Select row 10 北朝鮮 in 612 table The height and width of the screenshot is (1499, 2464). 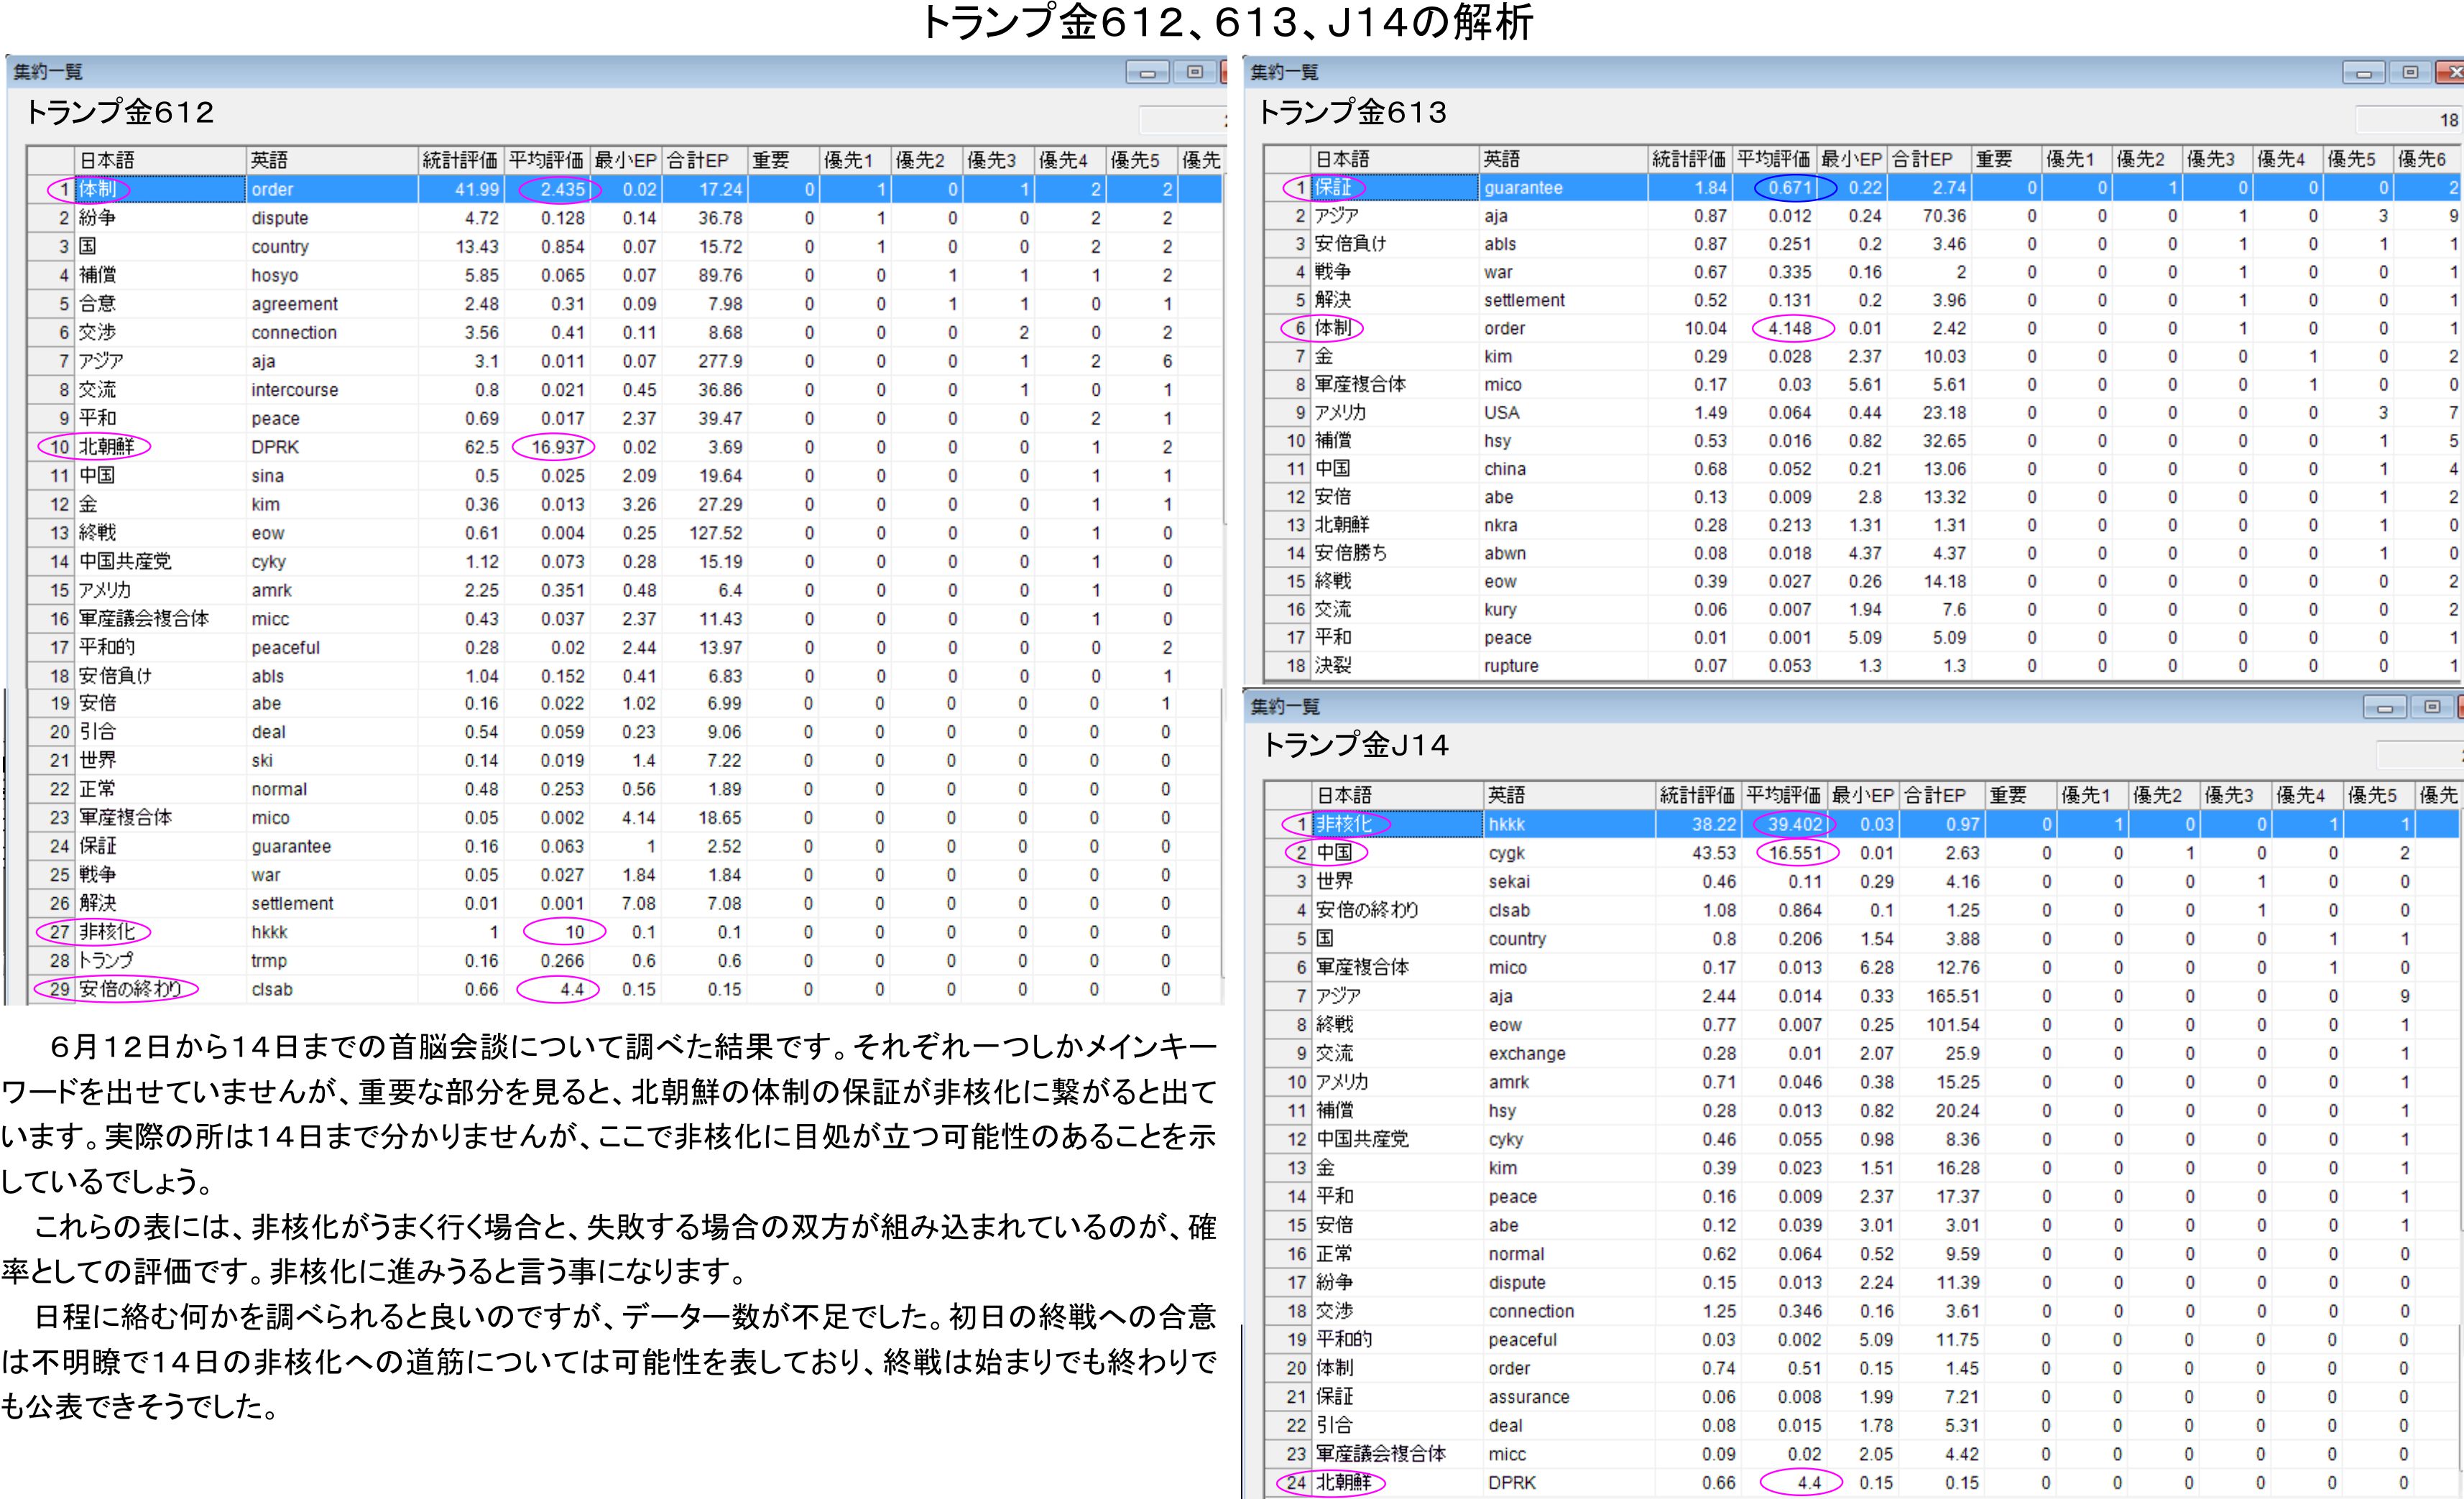point(107,447)
